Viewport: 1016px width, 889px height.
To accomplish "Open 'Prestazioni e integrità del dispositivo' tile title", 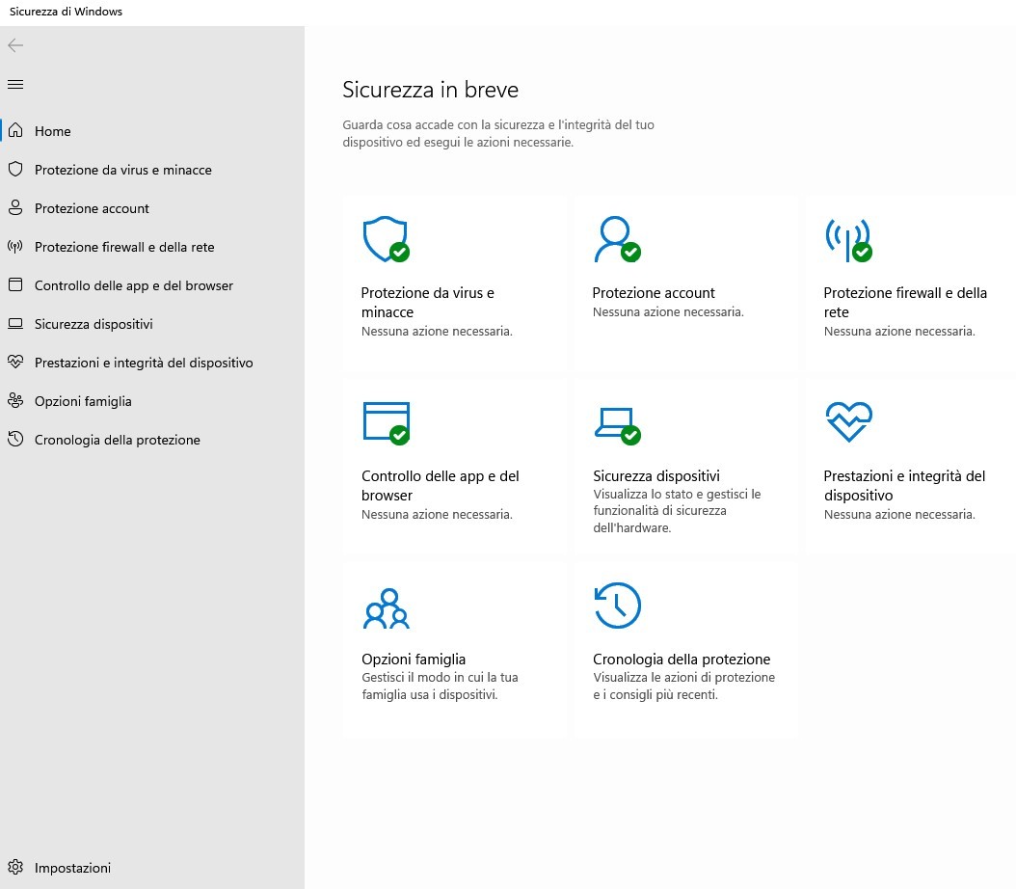I will [904, 485].
